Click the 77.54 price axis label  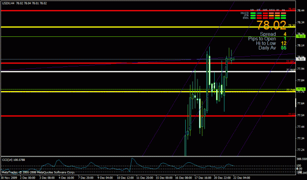coord(301,115)
